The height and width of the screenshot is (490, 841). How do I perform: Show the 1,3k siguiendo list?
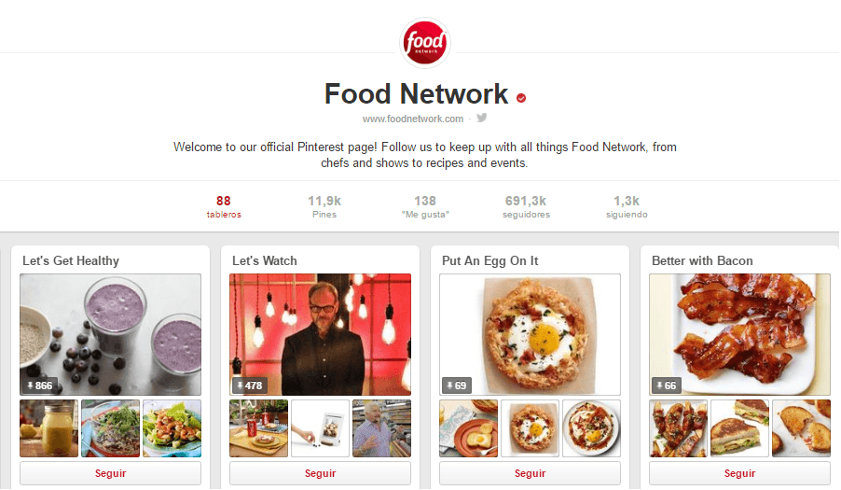627,206
